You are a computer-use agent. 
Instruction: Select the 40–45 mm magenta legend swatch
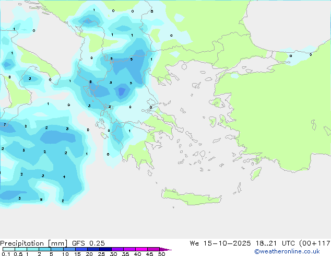click(x=141, y=249)
